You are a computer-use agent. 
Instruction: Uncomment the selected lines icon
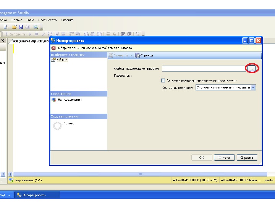(114, 34)
